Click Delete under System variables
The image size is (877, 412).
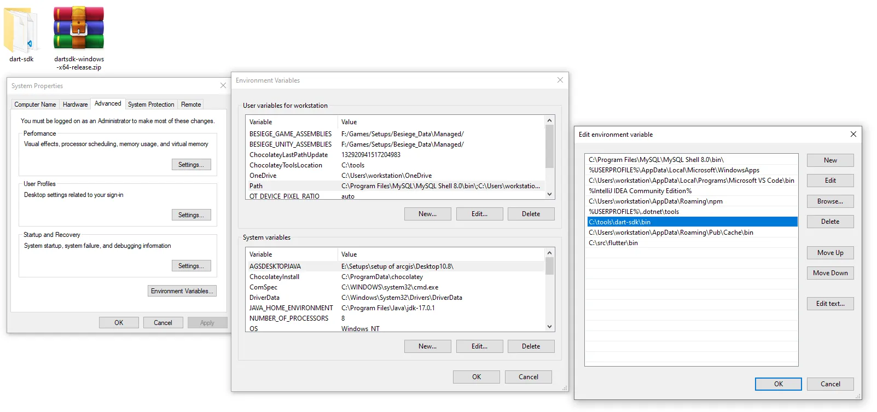(x=531, y=346)
